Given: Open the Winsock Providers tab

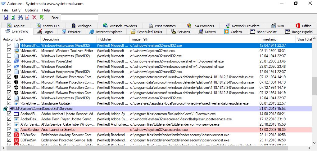Looking at the screenshot, I should (120, 26).
